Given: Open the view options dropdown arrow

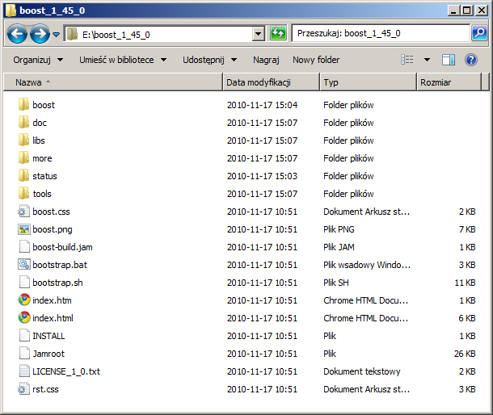Looking at the screenshot, I should (x=427, y=60).
